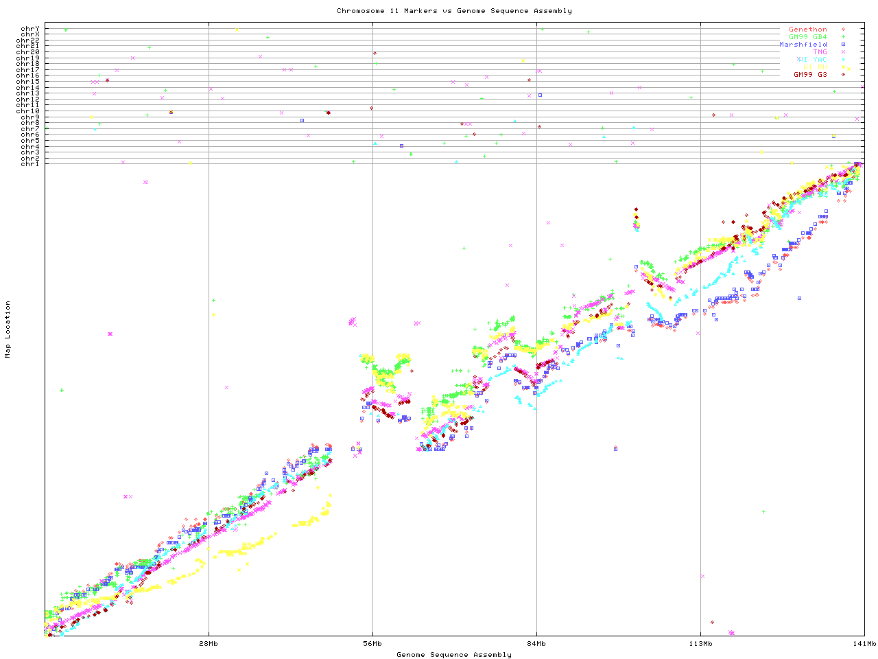Viewport: 878px width, 659px height.
Task: Click the chrY row label
Action: (x=30, y=29)
